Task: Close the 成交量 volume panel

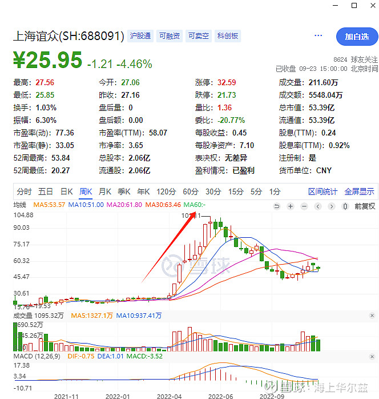Action: (x=372, y=316)
